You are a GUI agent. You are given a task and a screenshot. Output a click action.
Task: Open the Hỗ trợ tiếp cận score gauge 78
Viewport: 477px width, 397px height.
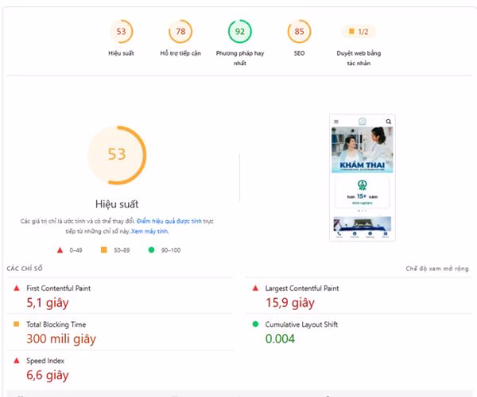(x=180, y=32)
